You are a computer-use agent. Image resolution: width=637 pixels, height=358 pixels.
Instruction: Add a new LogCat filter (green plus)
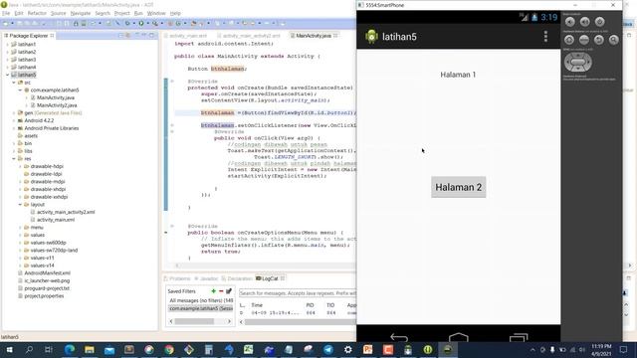tap(213, 291)
